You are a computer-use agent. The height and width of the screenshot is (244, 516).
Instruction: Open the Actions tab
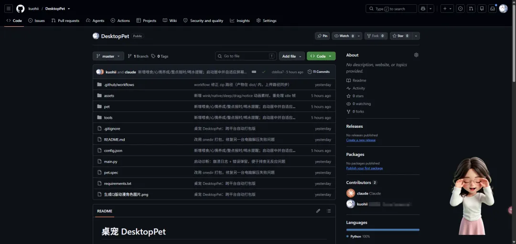pos(120,20)
